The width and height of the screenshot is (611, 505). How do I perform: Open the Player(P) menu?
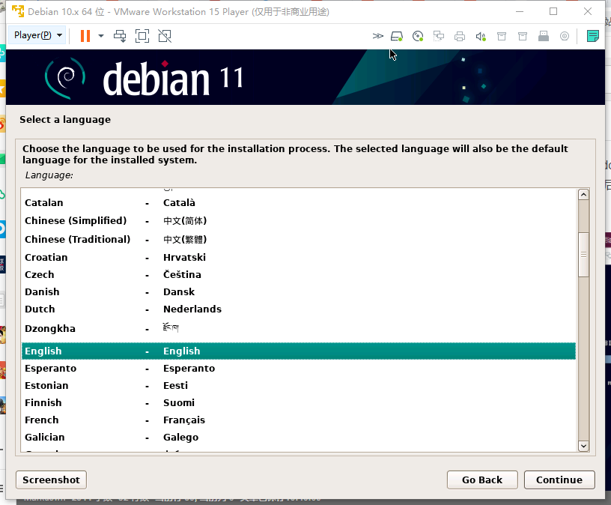pyautogui.click(x=37, y=35)
